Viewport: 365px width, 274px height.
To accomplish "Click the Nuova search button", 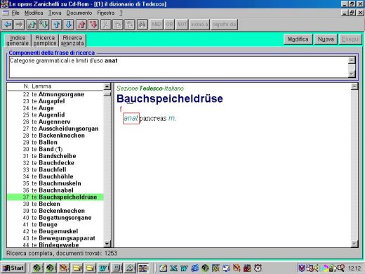I will (326, 39).
